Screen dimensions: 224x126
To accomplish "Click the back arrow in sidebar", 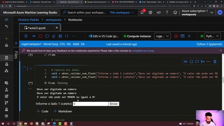I will click(x=6, y=26).
